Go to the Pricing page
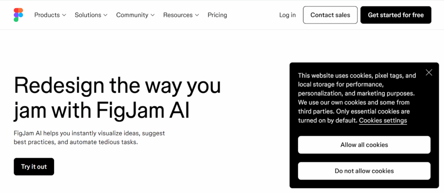The width and height of the screenshot is (444, 193). [217, 15]
